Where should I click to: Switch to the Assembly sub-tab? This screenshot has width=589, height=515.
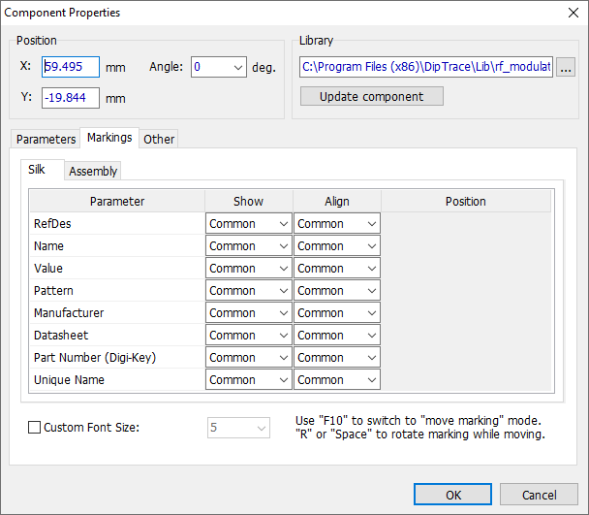(x=93, y=171)
